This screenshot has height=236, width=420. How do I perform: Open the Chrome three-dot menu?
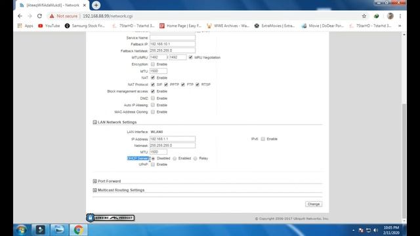click(x=400, y=16)
